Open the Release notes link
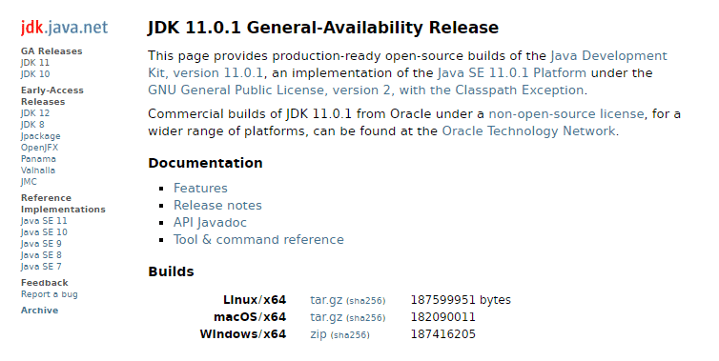Screen dimensions: 719x361 pyautogui.click(x=217, y=205)
